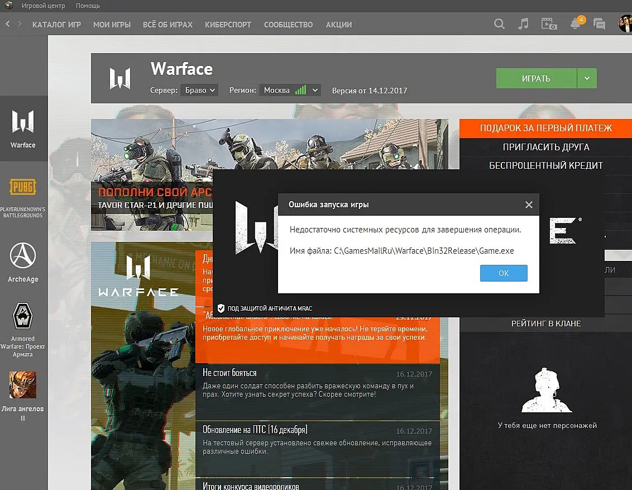Select Лига ангелов II in sidebar

point(23,397)
